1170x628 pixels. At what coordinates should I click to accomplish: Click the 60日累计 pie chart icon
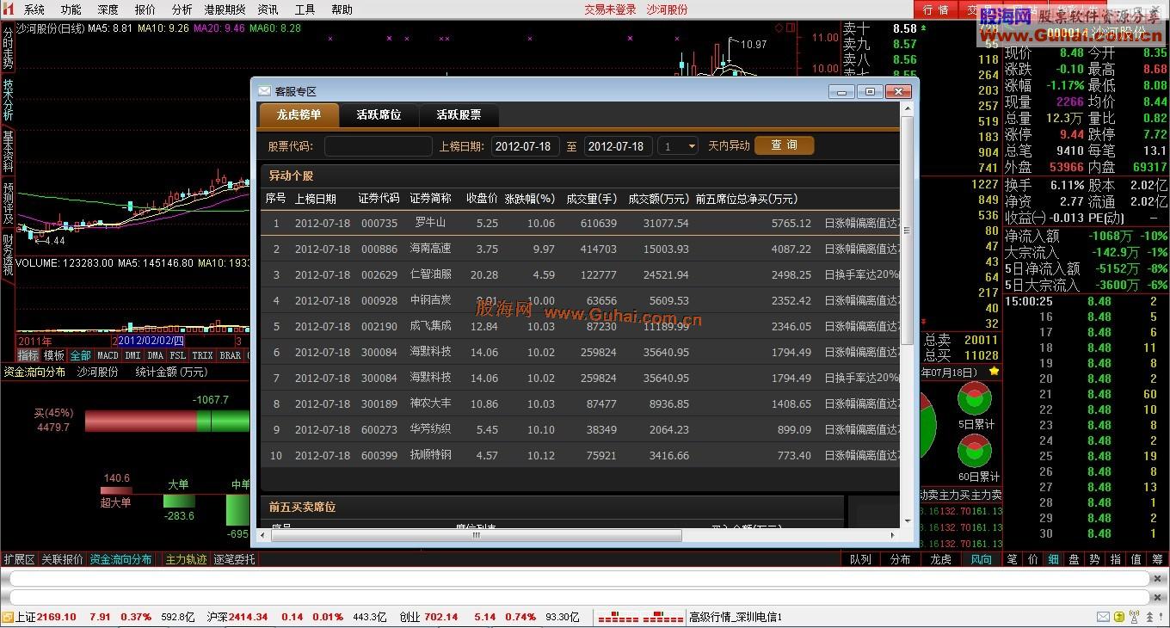point(975,451)
